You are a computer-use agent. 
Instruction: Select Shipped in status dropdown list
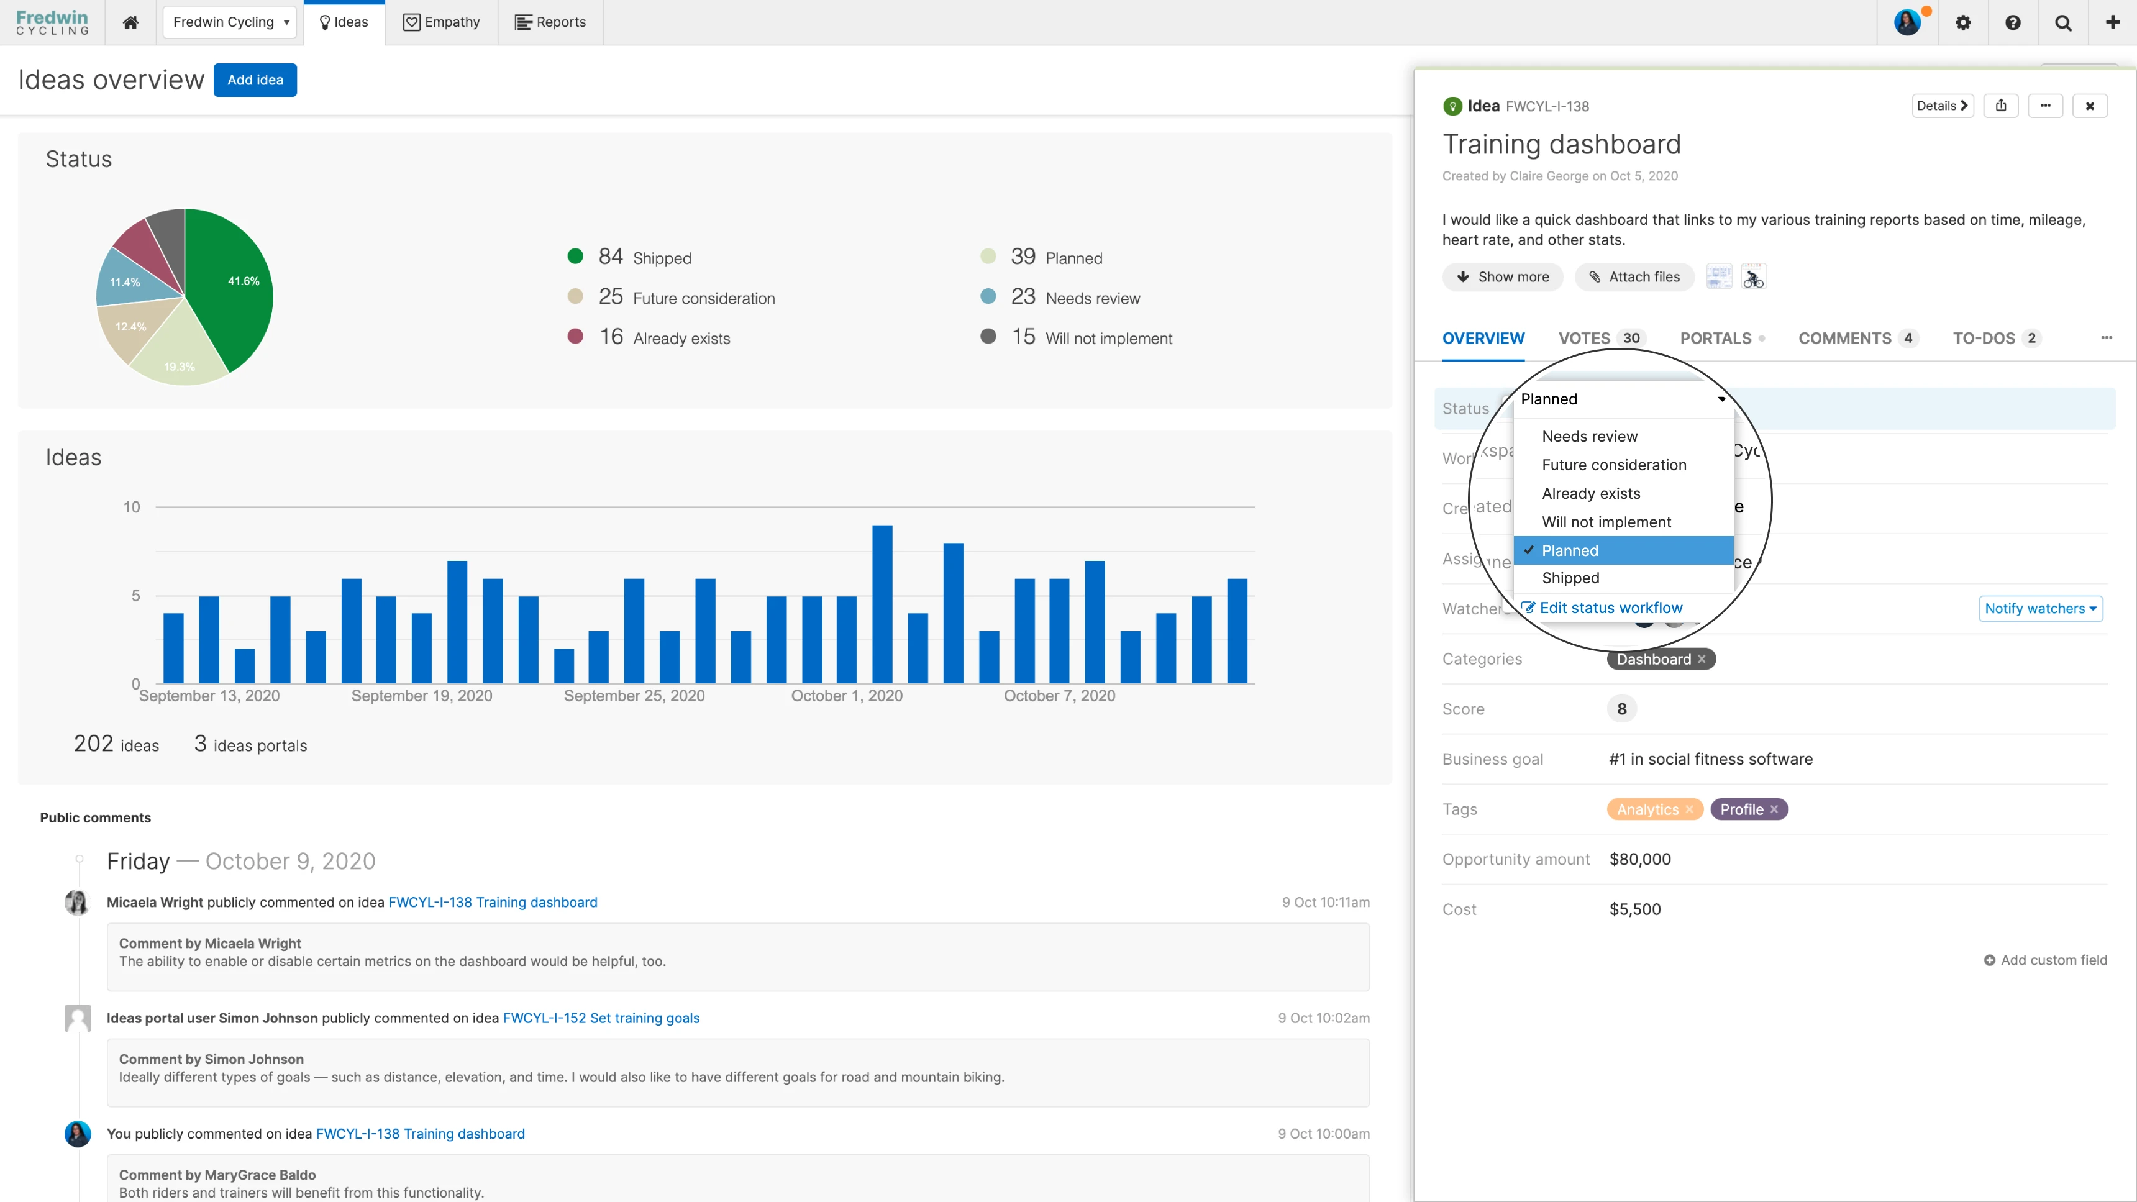pyautogui.click(x=1570, y=578)
